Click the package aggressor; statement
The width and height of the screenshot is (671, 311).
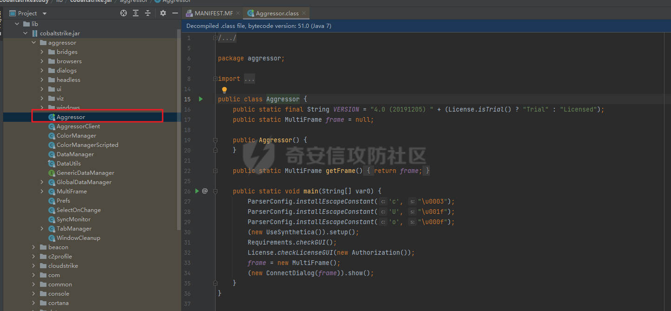click(x=251, y=58)
